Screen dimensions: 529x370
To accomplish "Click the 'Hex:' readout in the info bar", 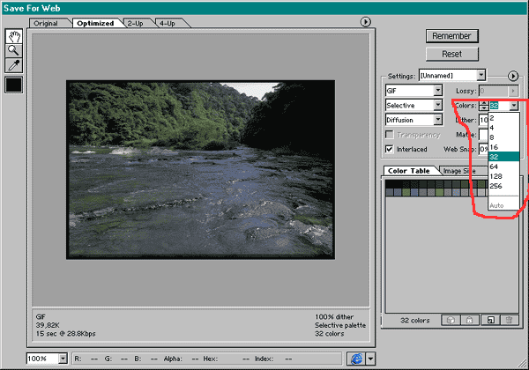I will [210, 359].
